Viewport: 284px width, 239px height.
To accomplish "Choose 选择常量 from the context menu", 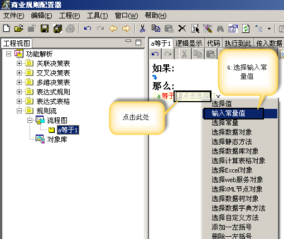I will point(240,123).
